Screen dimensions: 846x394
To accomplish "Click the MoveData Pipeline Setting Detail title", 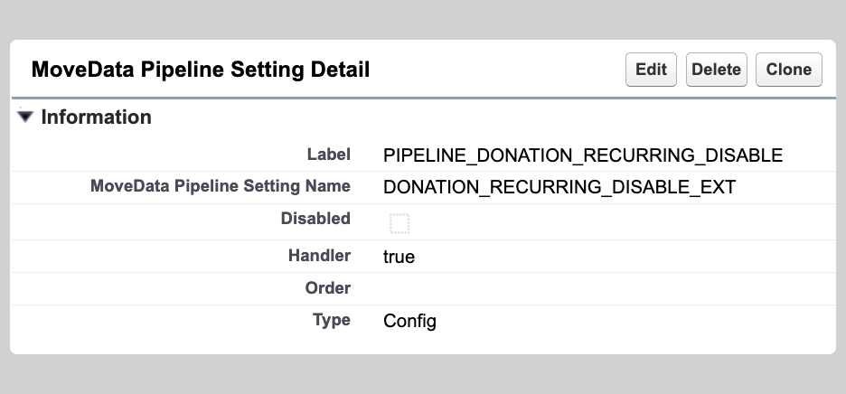I will pos(201,70).
